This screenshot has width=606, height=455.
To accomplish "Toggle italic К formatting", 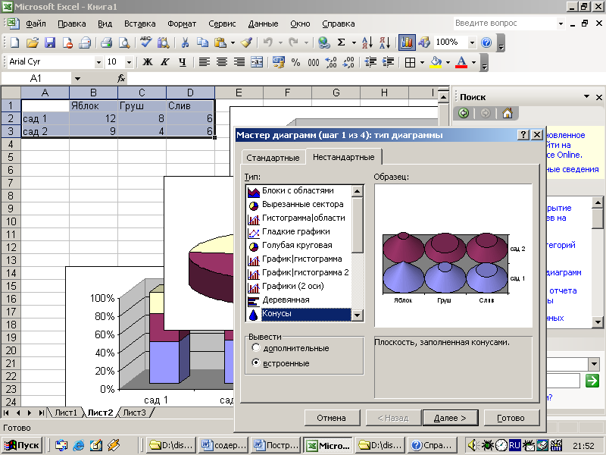I will tap(165, 62).
